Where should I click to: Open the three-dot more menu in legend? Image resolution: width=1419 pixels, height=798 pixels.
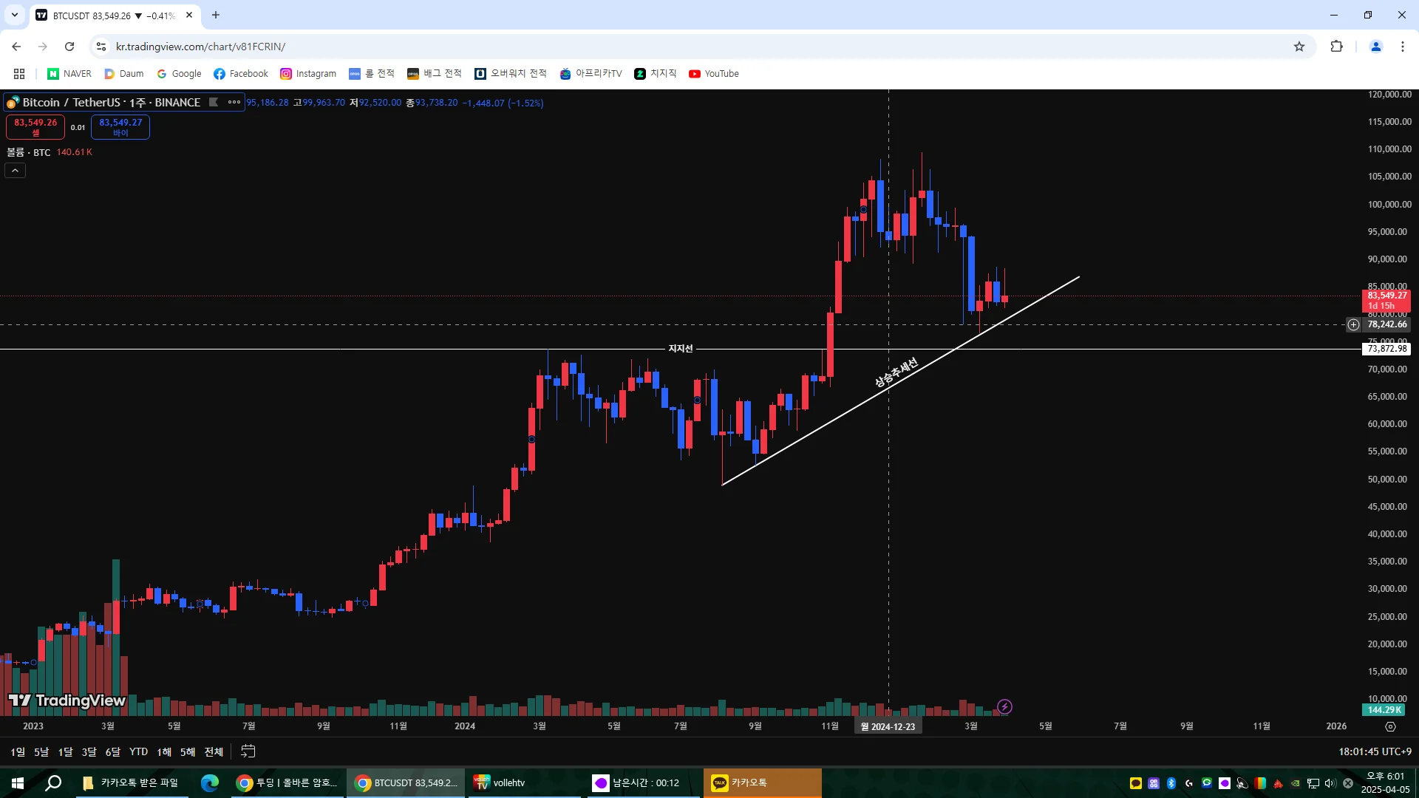click(234, 103)
